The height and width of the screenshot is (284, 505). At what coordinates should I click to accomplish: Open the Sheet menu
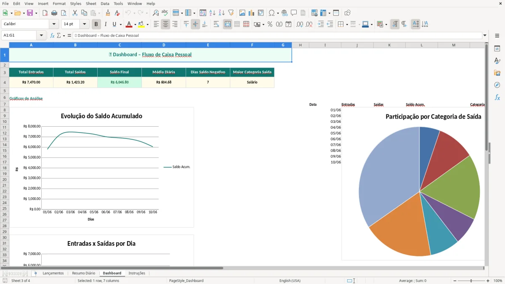coord(91,3)
